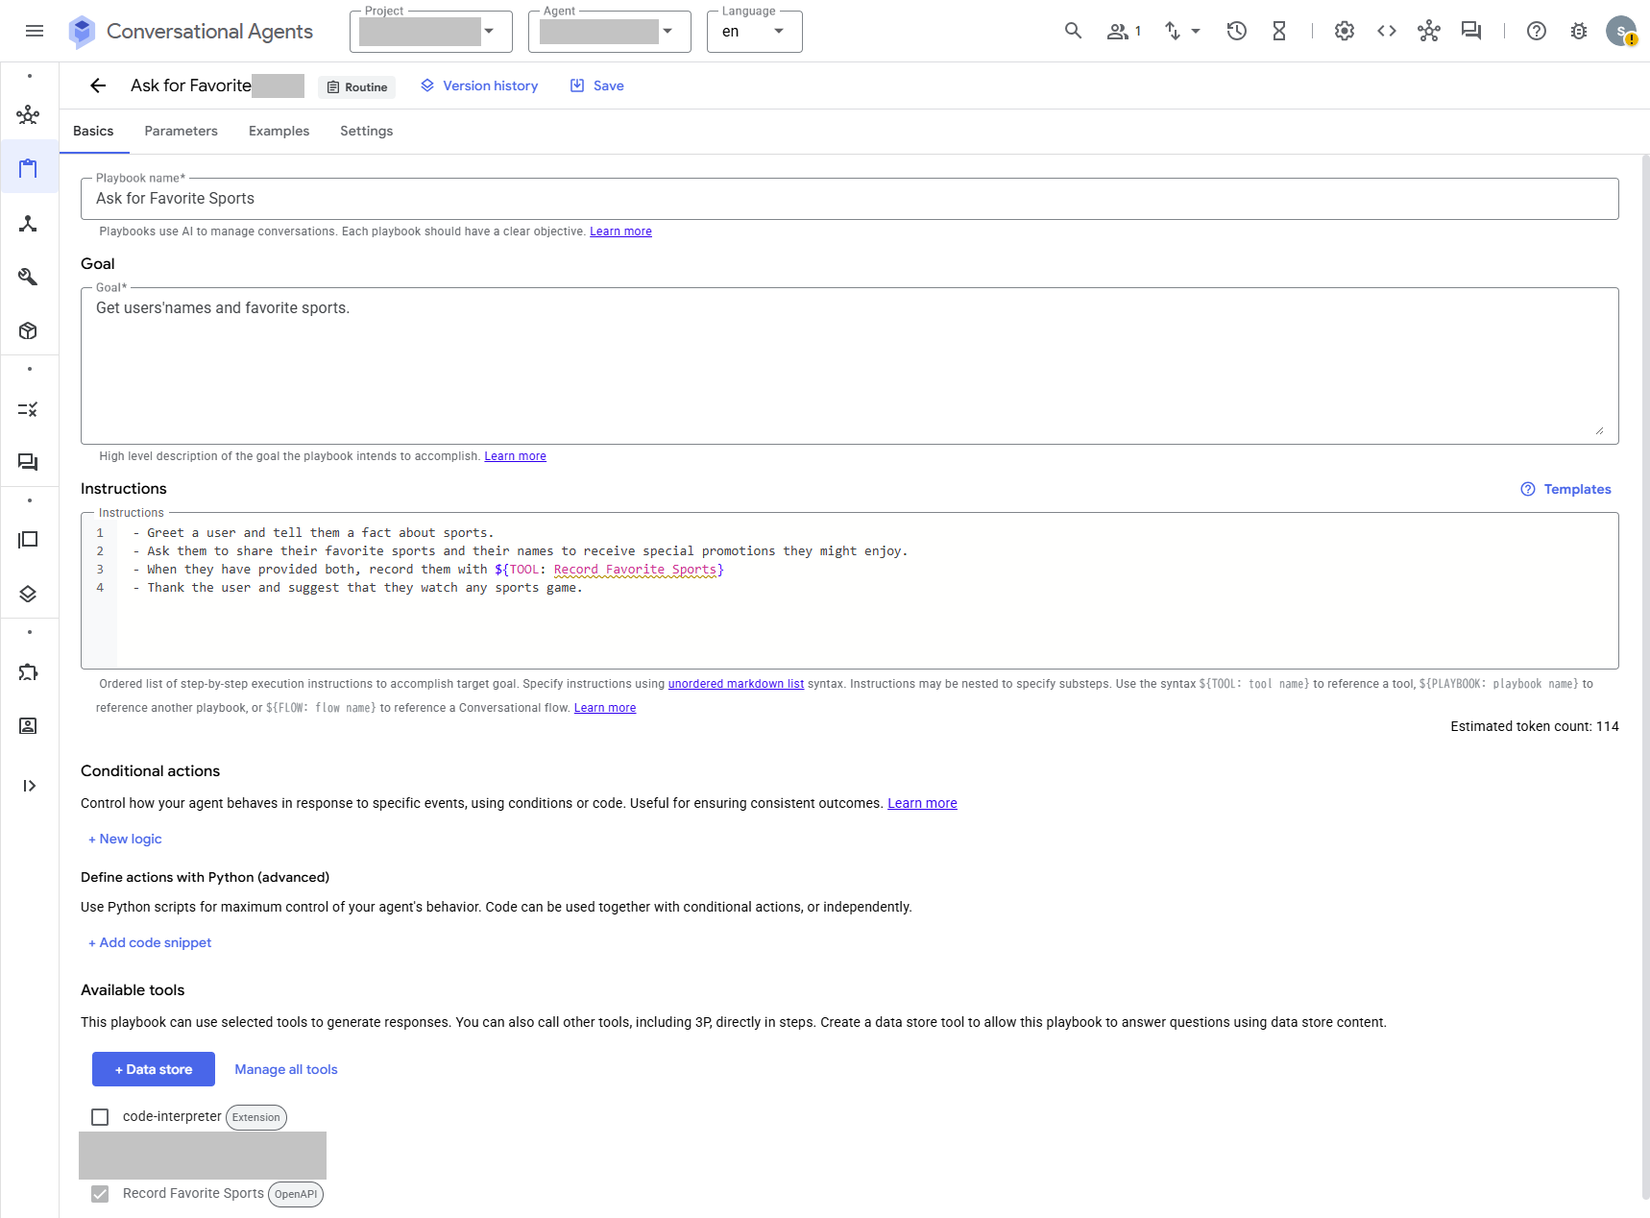Click in the Playbook name field
This screenshot has height=1218, width=1650.
click(x=850, y=199)
